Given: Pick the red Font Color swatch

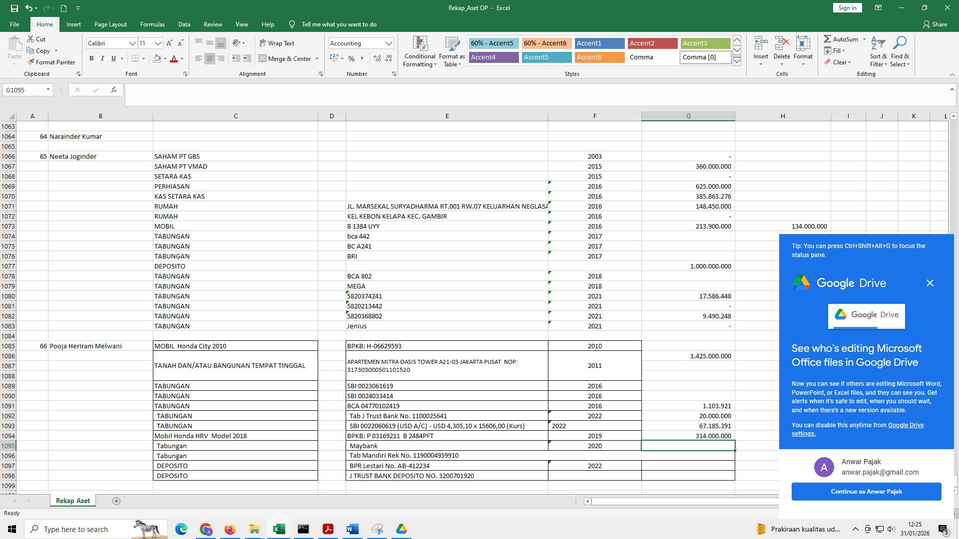Looking at the screenshot, I should [174, 60].
